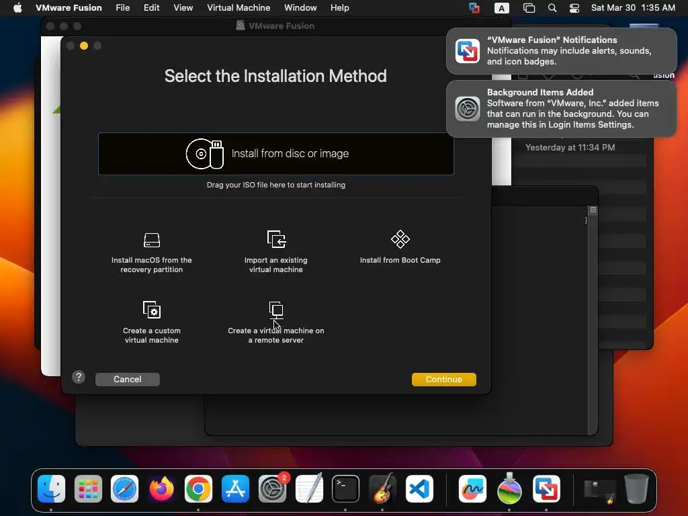Launch Google Chrome from the Dock
Viewport: 688px width, 516px height.
coord(198,488)
